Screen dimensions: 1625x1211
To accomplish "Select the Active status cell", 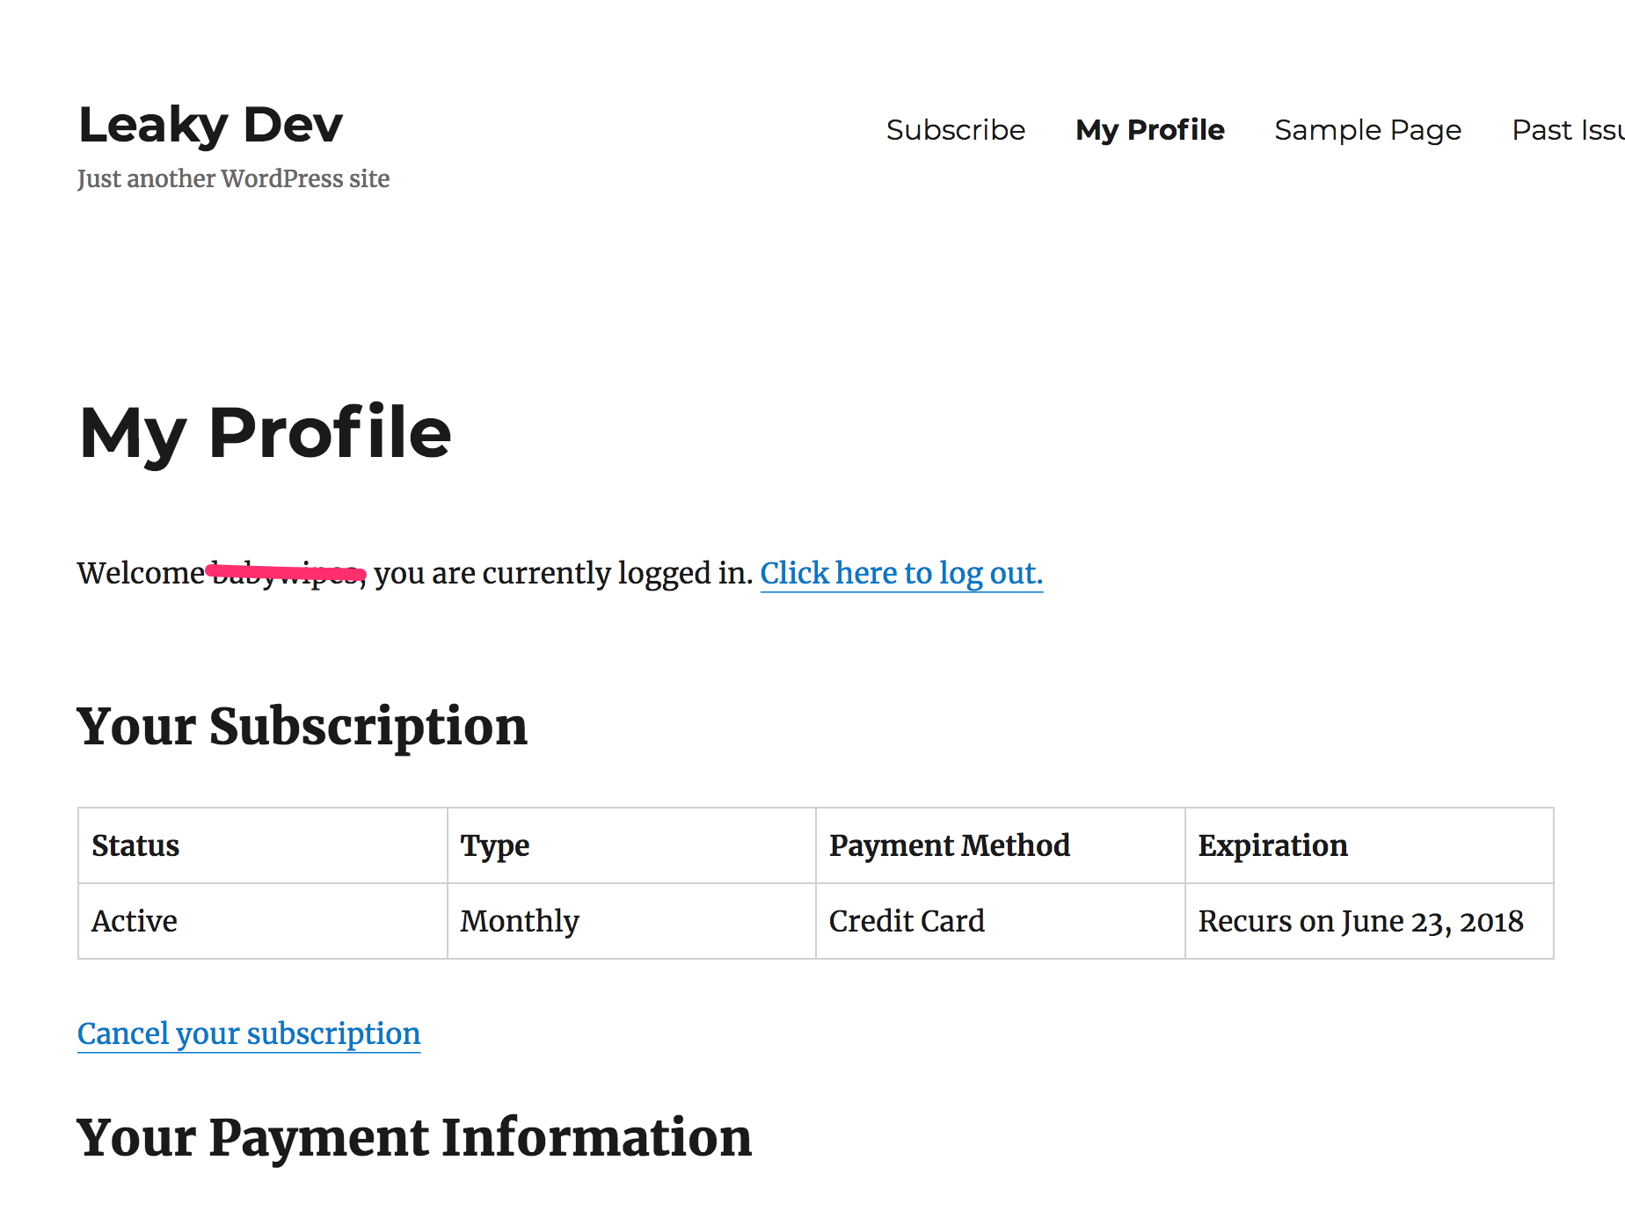I will [x=135, y=921].
